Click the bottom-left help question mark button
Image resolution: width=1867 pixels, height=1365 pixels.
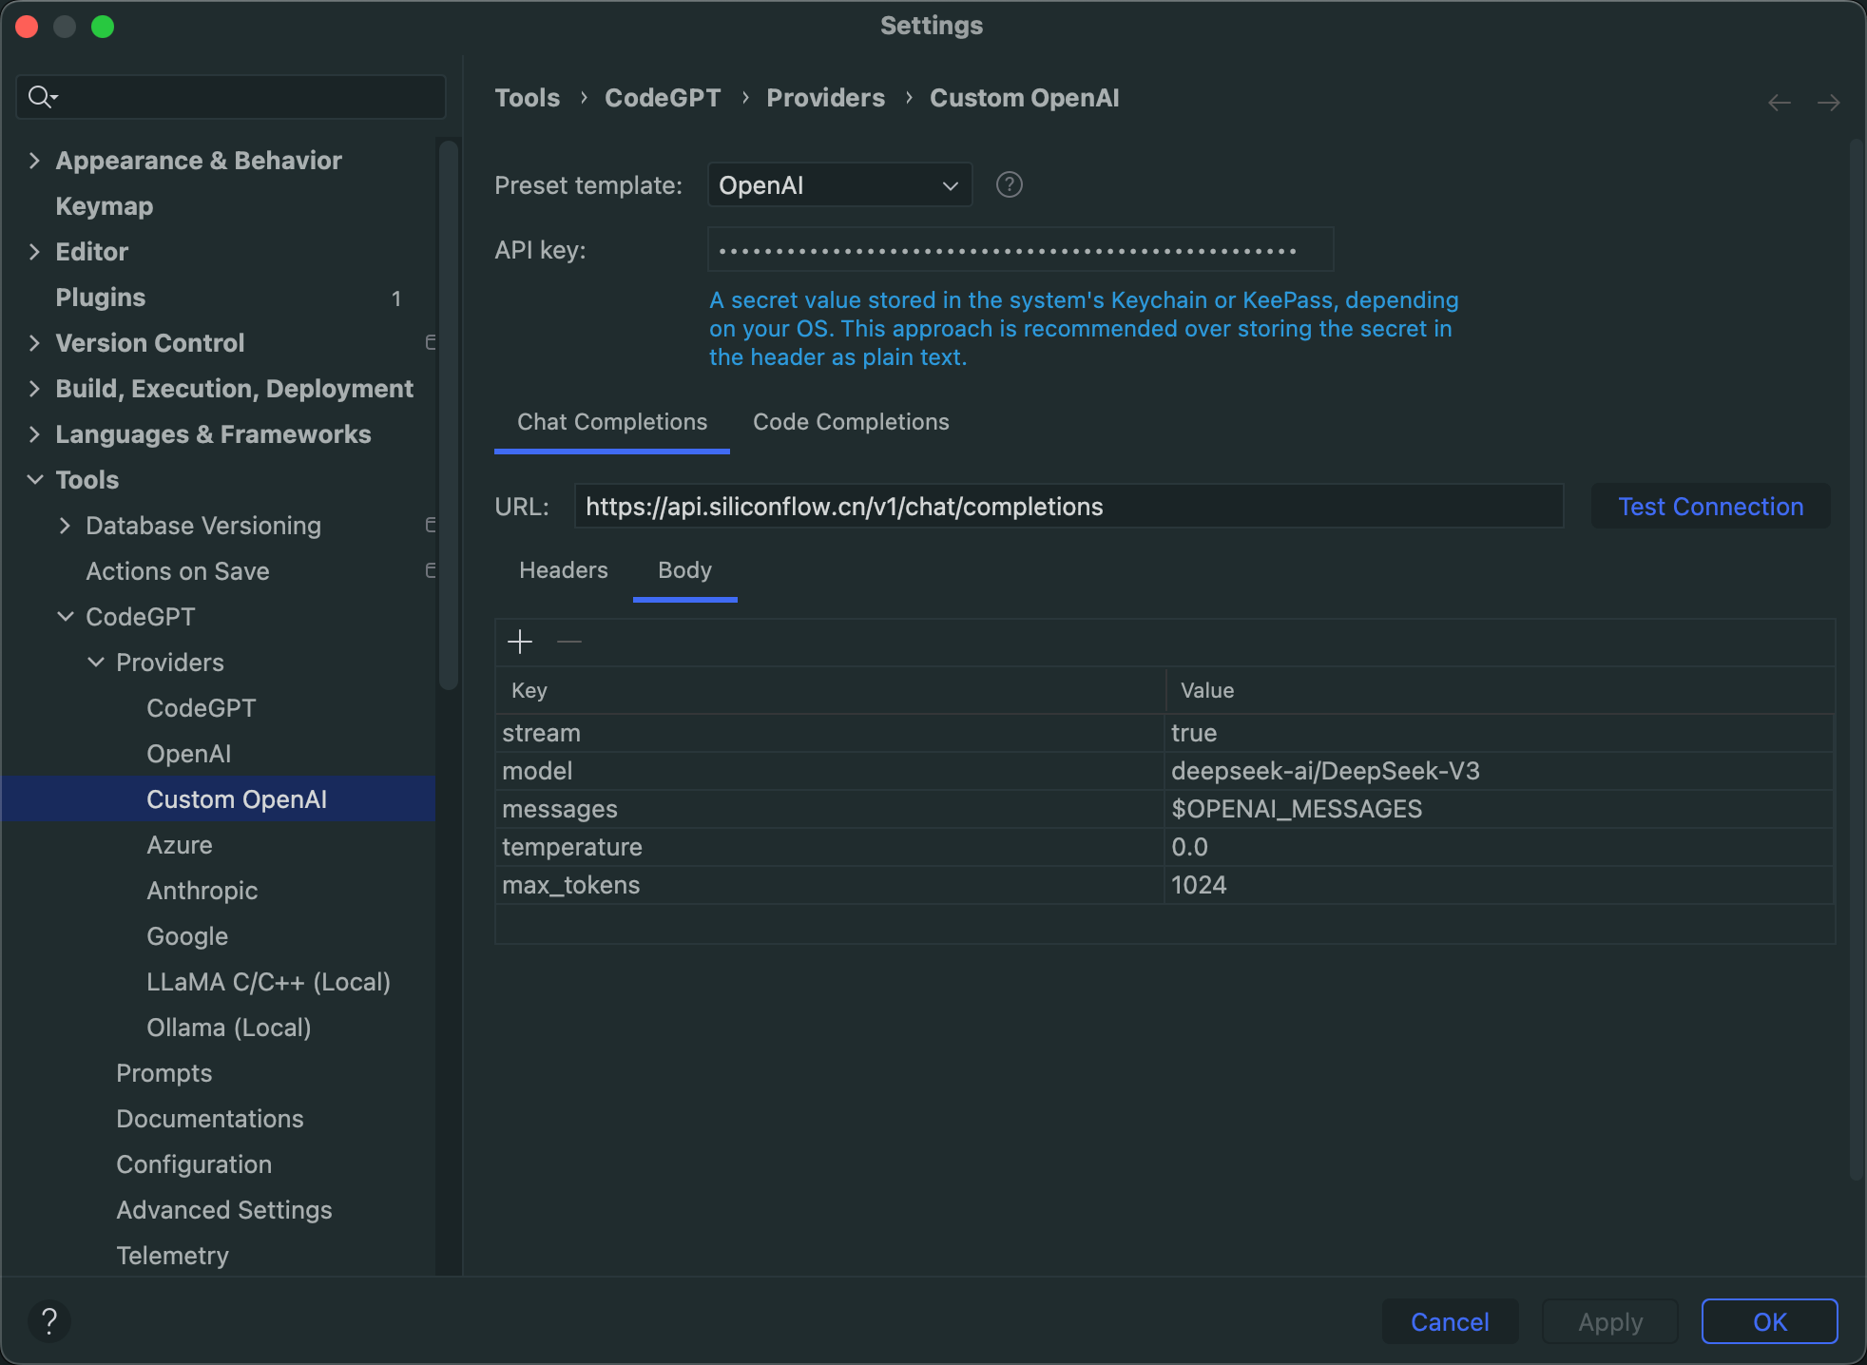point(49,1320)
